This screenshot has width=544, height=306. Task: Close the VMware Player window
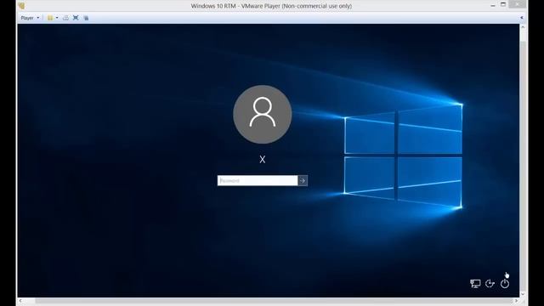[517, 4]
